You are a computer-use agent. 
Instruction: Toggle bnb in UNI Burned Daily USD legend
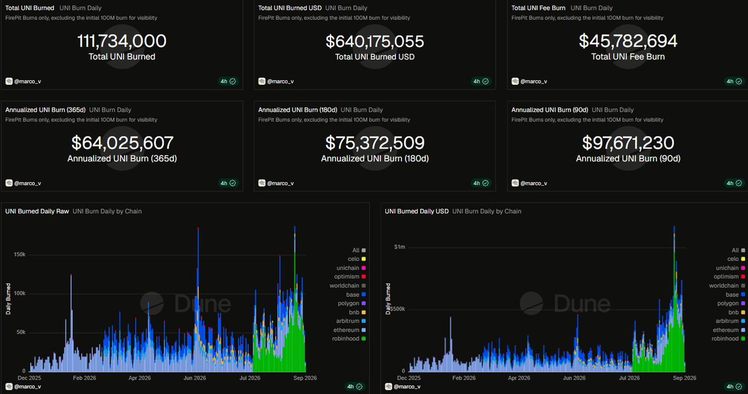tap(736, 312)
